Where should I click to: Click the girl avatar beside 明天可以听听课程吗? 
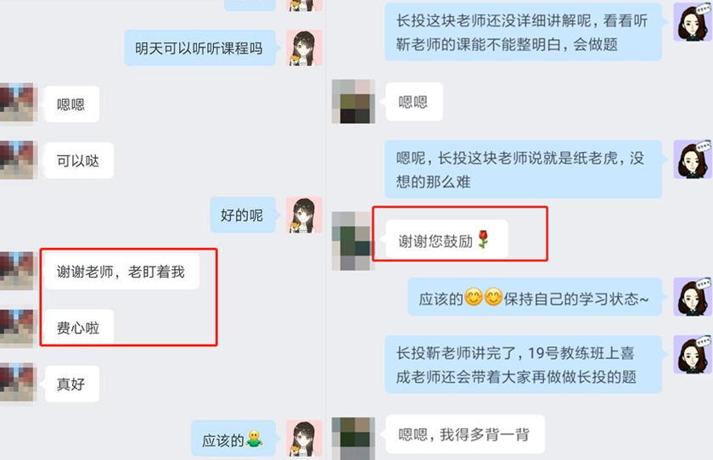click(x=304, y=48)
